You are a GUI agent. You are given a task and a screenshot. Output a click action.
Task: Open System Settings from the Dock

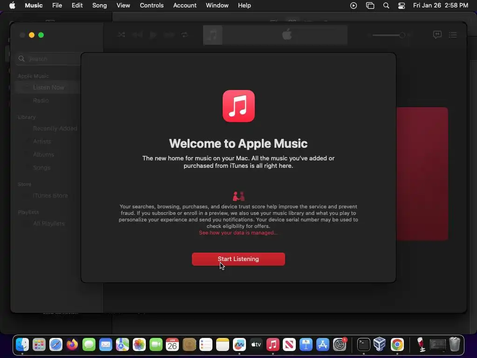339,344
